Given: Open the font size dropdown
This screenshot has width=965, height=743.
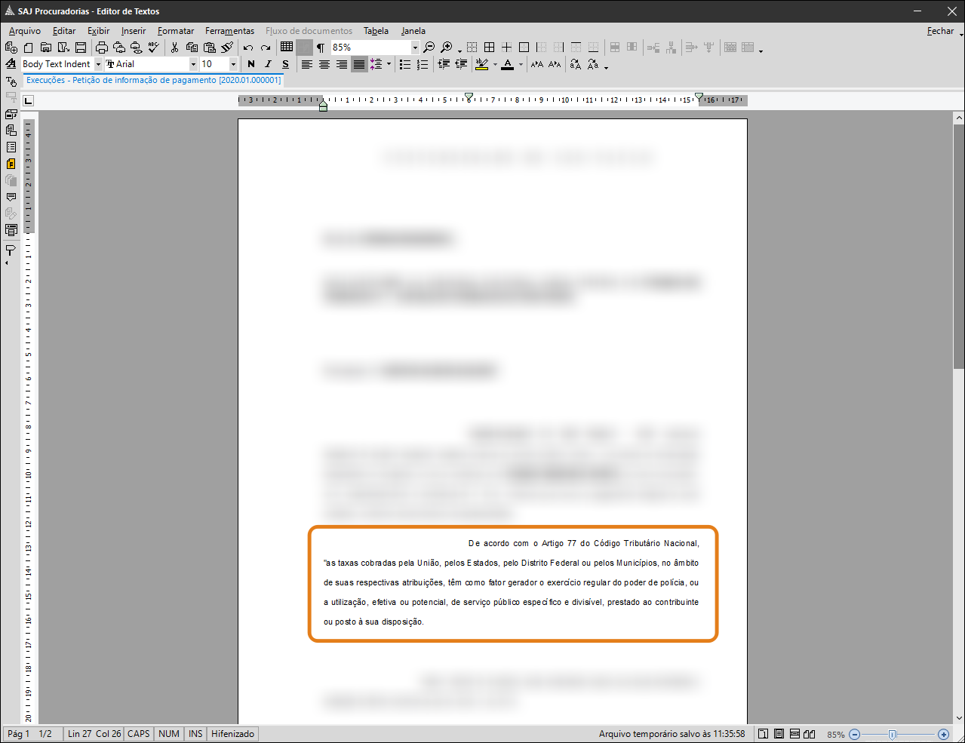Looking at the screenshot, I should [233, 65].
